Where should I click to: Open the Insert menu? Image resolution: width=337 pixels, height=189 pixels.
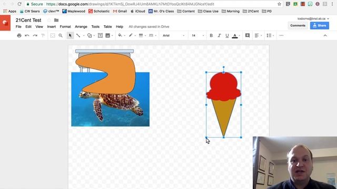coord(52,27)
